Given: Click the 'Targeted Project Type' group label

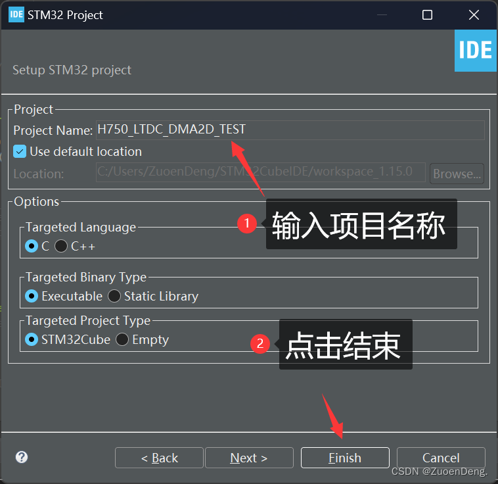Looking at the screenshot, I should point(88,320).
